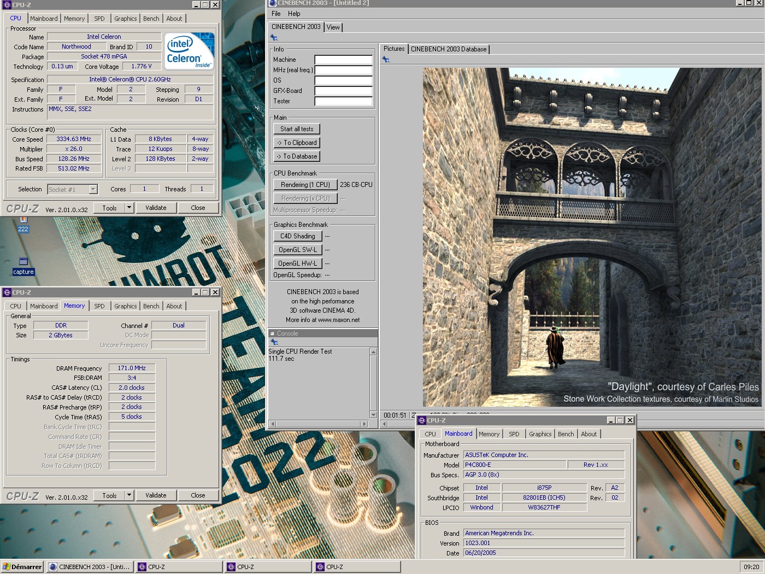Select the third CPU-Z taskbar button
The width and height of the screenshot is (765, 574).
point(357,567)
